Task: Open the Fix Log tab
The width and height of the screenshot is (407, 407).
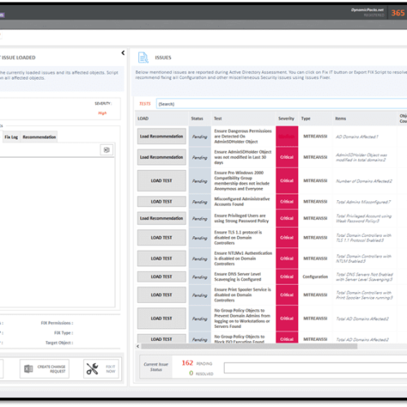Action: pyautogui.click(x=11, y=137)
